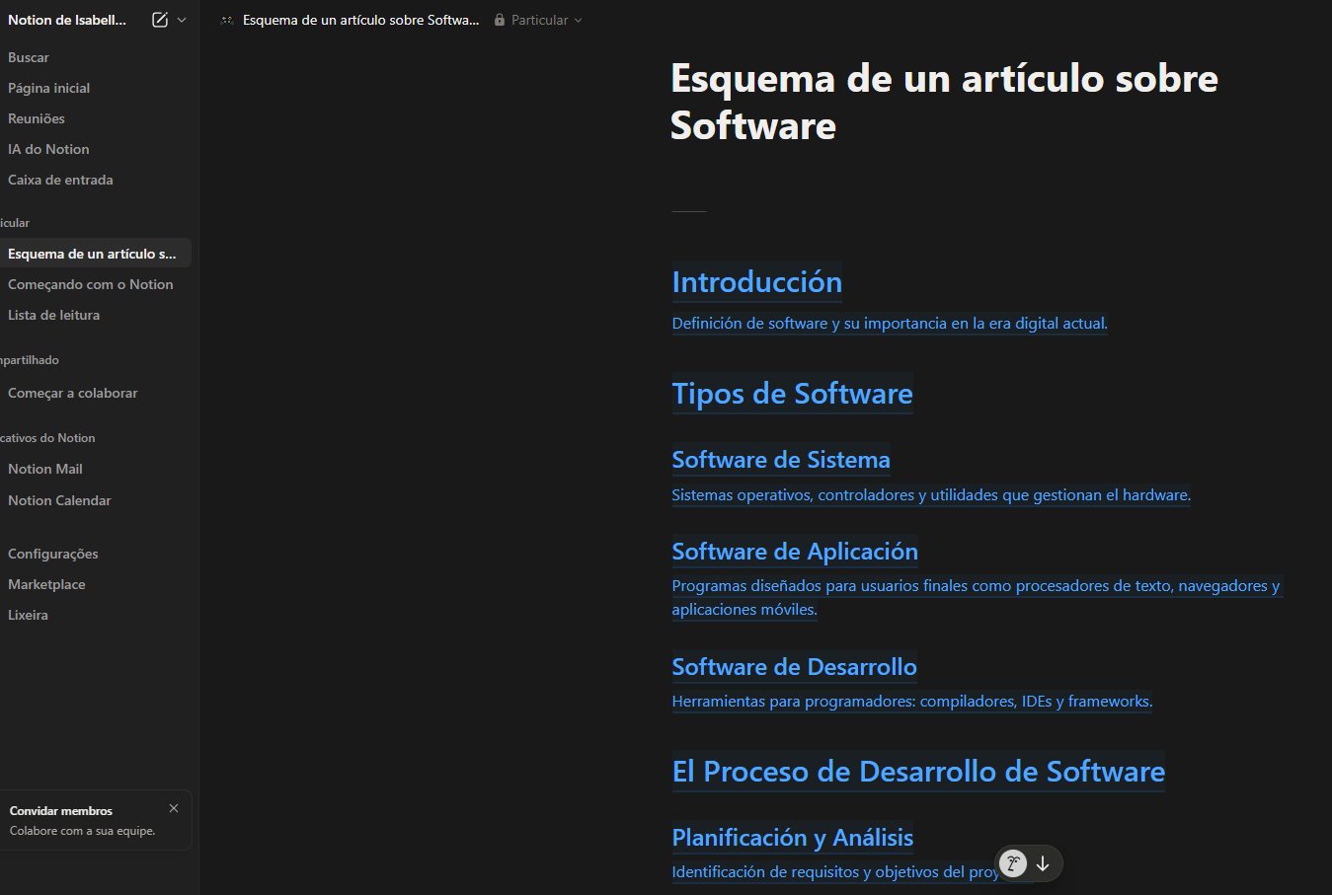Open Marketplace from the sidebar
1332x895 pixels.
(x=45, y=584)
